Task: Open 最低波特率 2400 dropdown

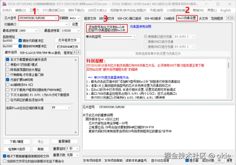Action: 28,31
